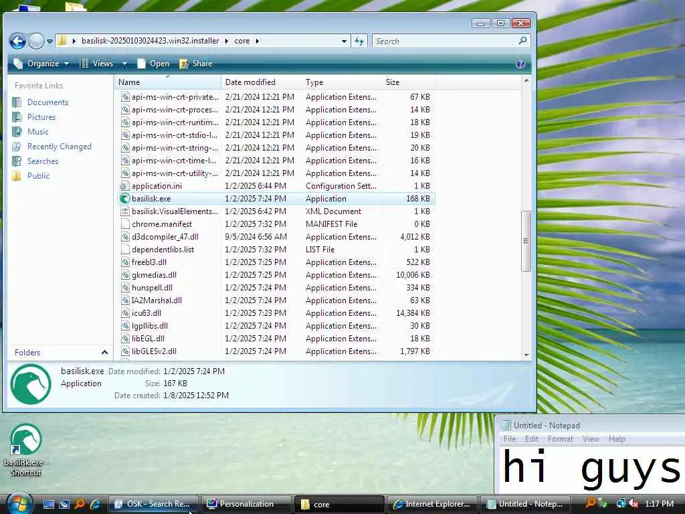Open the File menu in Notepad

click(x=509, y=439)
